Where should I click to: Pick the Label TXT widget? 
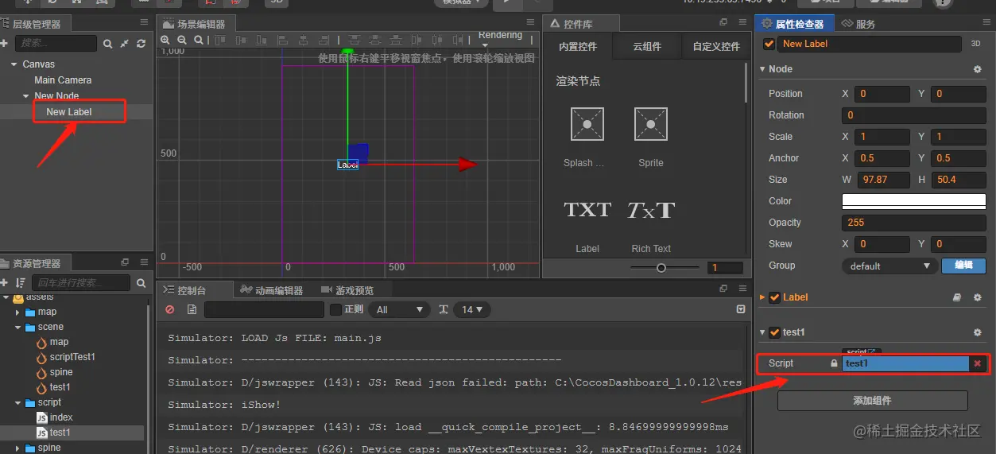pos(587,210)
